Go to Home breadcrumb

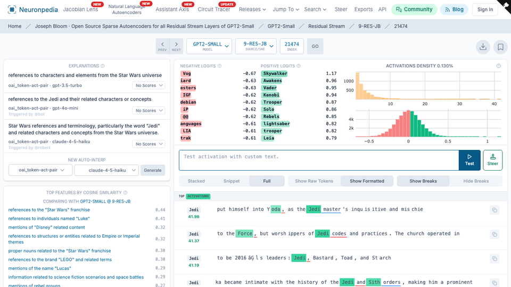[x=15, y=27]
